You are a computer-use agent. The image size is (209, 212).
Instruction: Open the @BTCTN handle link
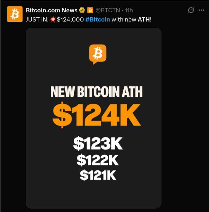point(108,10)
